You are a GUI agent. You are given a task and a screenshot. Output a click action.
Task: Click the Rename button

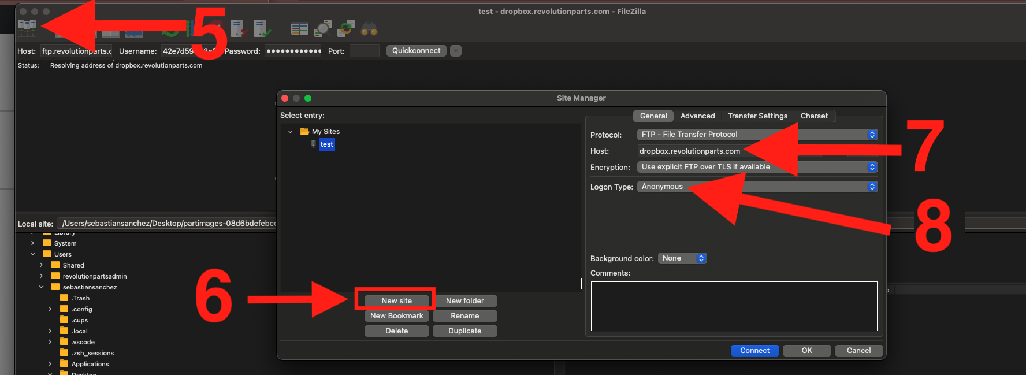[465, 316]
